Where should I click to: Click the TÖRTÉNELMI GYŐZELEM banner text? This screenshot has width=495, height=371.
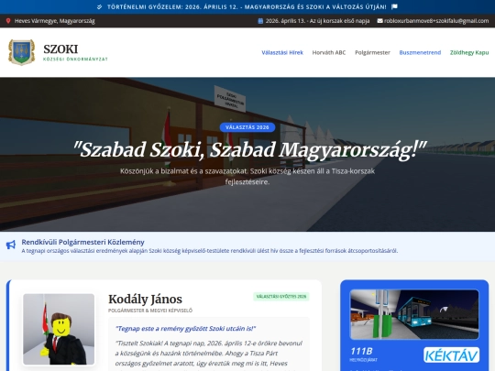(x=247, y=6)
